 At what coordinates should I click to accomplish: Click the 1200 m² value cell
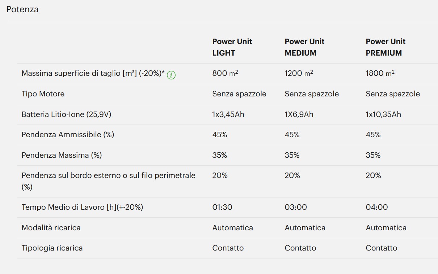[x=299, y=73]
